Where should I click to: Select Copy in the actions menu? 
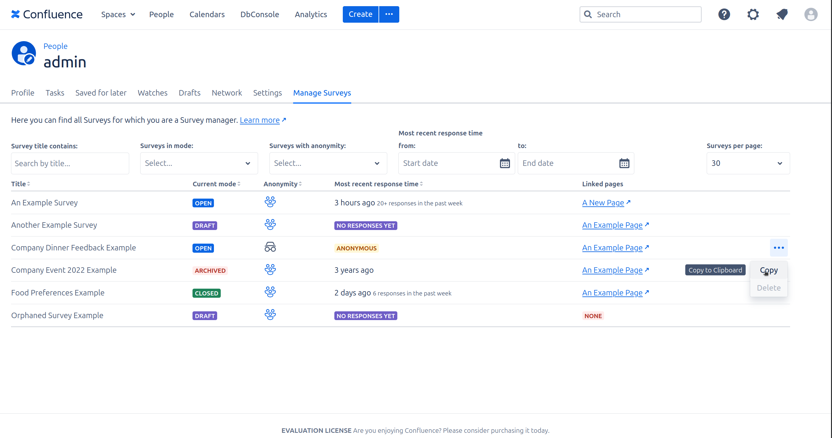click(768, 270)
